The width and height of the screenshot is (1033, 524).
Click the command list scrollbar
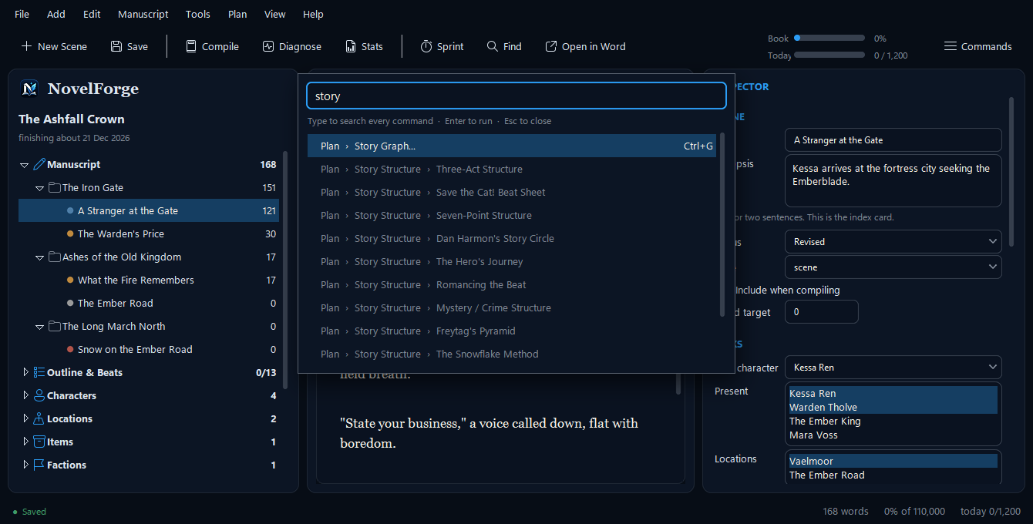click(722, 225)
